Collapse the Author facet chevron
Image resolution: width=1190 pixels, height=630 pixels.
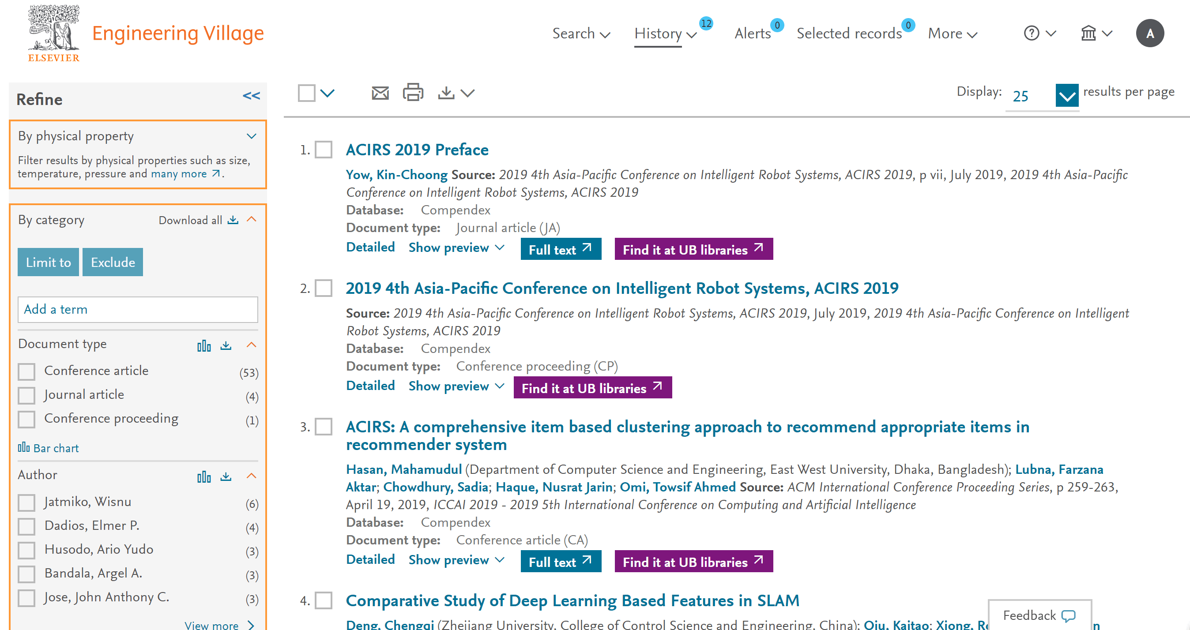click(251, 476)
